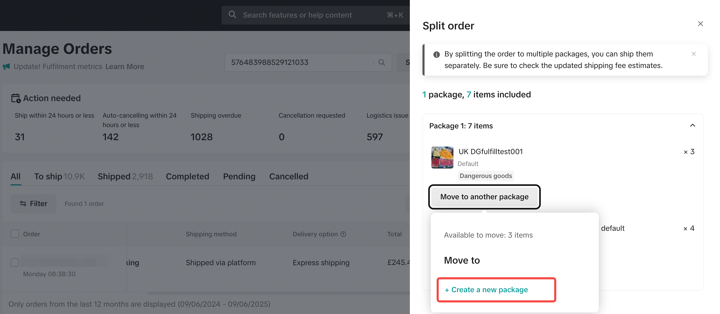
Task: Dismiss the splitting info banner
Action: 693,54
